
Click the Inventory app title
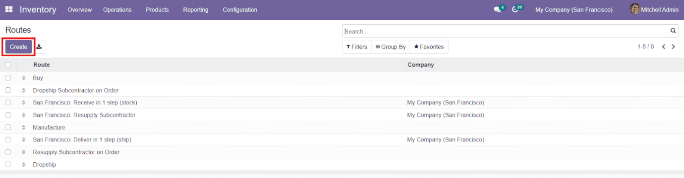[38, 10]
